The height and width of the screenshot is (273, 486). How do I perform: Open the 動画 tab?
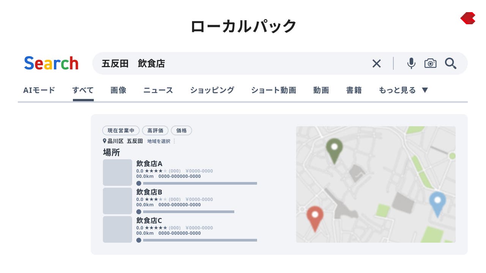[321, 90]
